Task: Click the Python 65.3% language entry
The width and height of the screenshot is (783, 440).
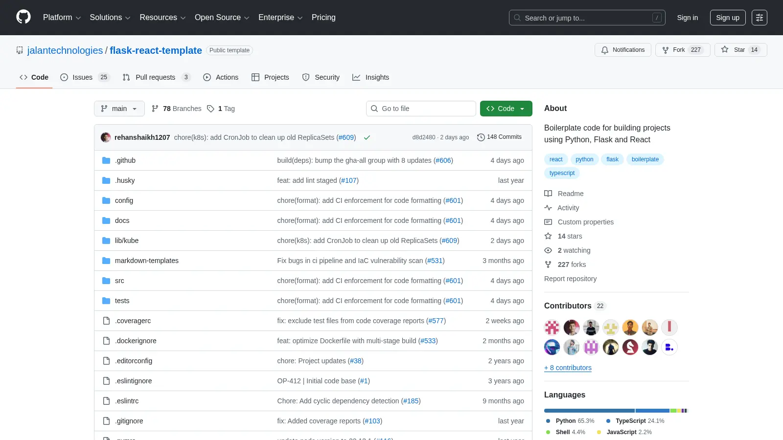Action: 570,421
